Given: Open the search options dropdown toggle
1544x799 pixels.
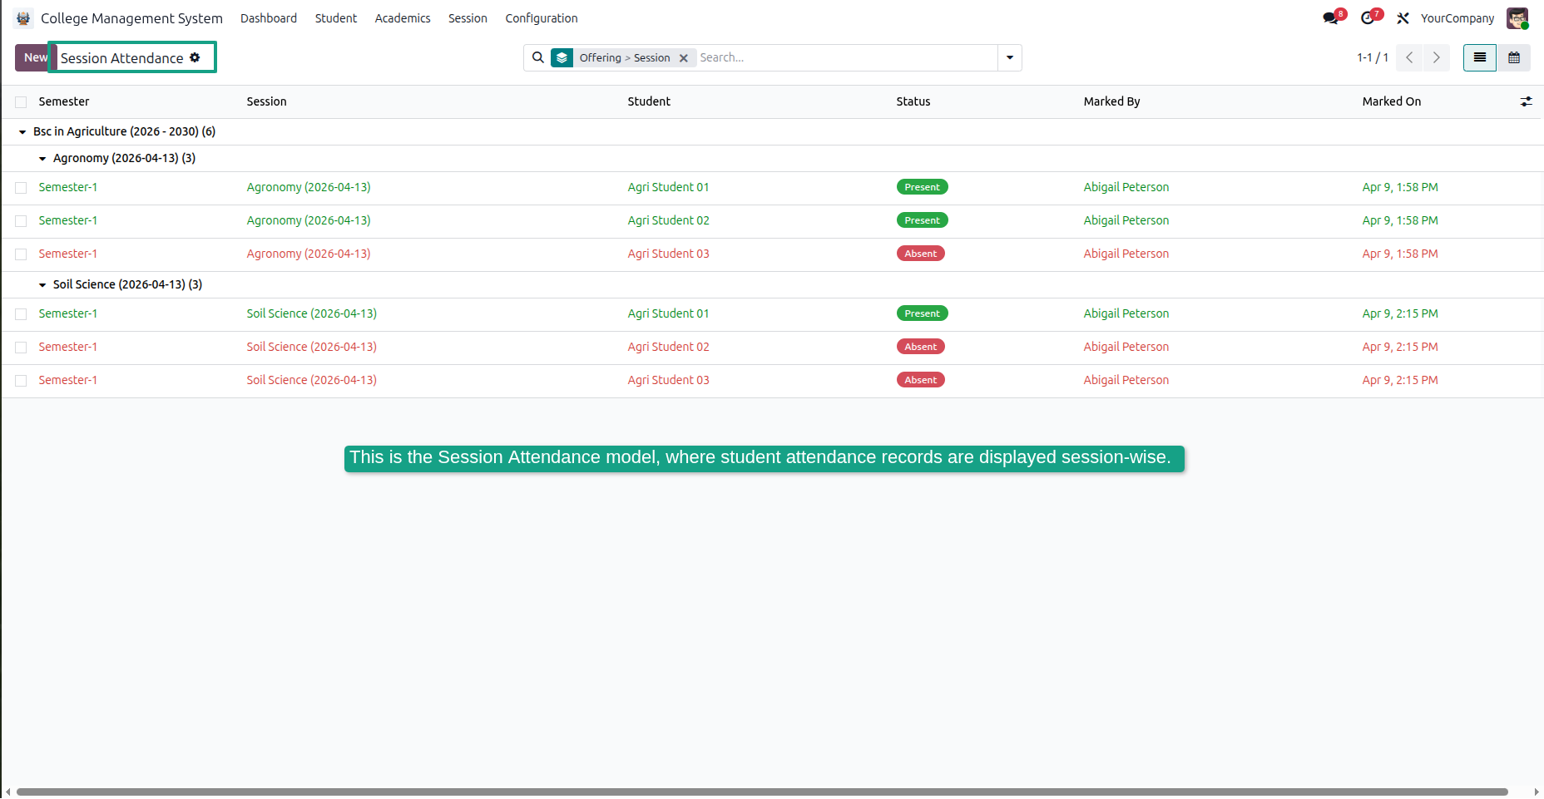Looking at the screenshot, I should point(1010,57).
